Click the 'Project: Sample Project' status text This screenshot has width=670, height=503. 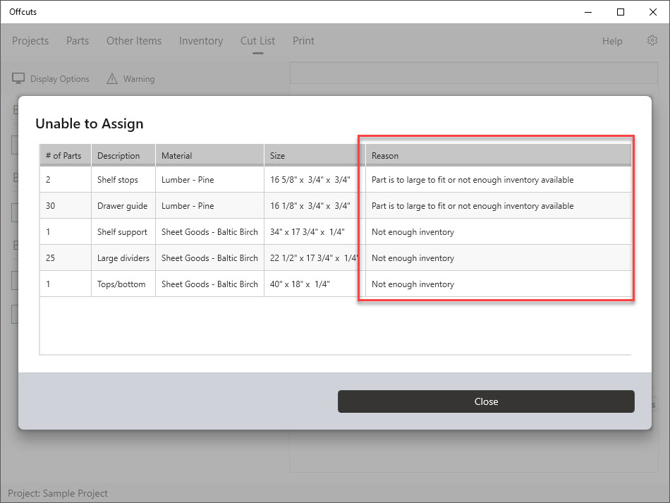tap(58, 493)
